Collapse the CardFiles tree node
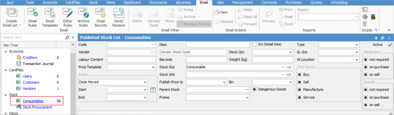This screenshot has width=394, height=115. [6, 70]
